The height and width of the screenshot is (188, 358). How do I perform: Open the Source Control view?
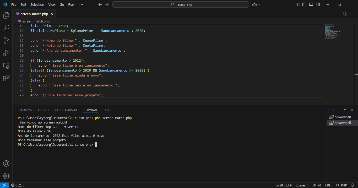(x=6, y=40)
